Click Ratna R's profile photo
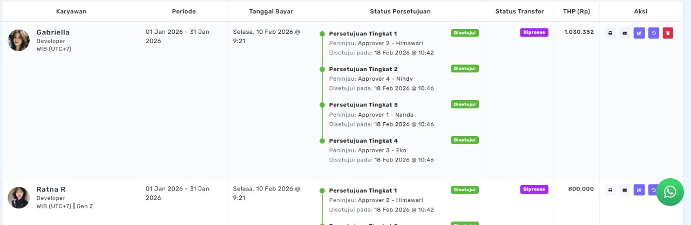691x225 pixels. (x=19, y=198)
